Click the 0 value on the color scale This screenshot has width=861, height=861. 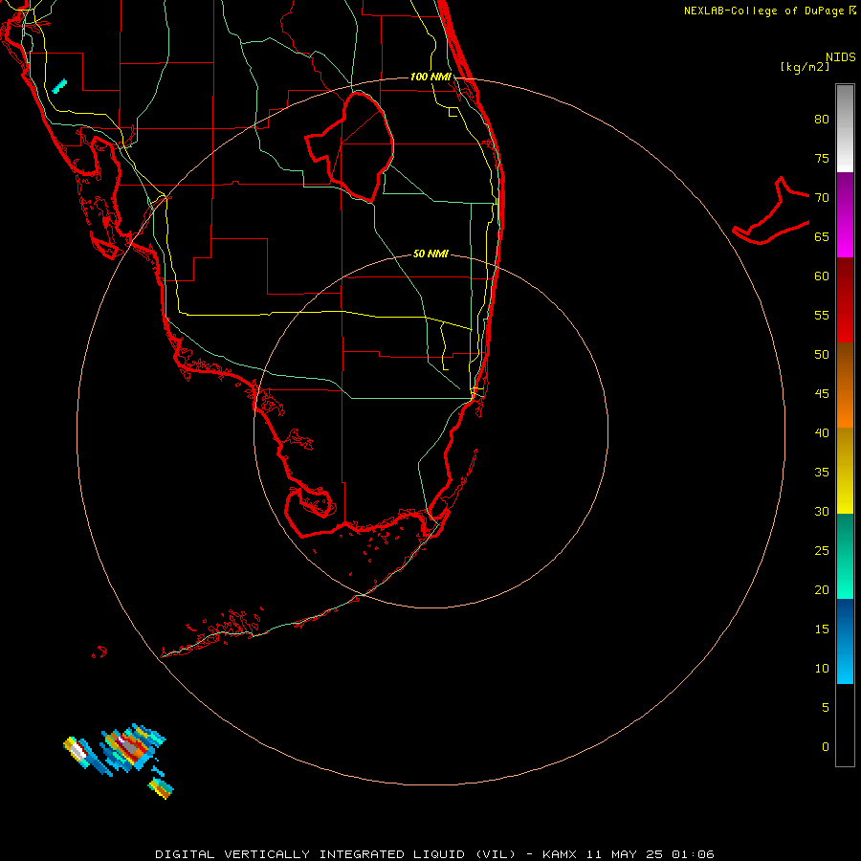click(826, 747)
